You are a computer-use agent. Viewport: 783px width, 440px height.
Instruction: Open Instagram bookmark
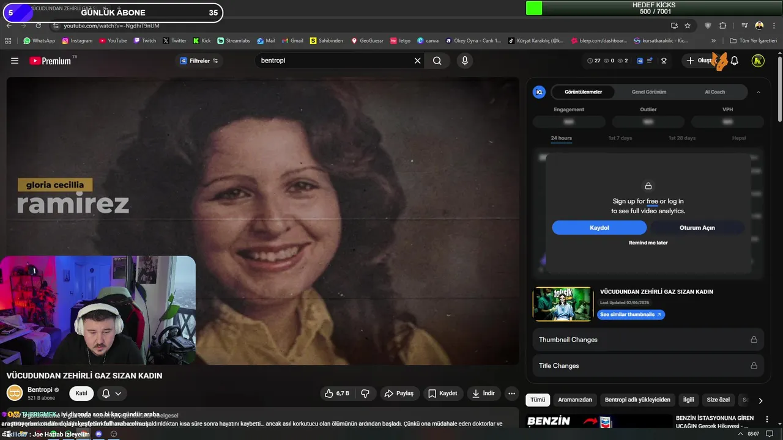click(x=76, y=41)
